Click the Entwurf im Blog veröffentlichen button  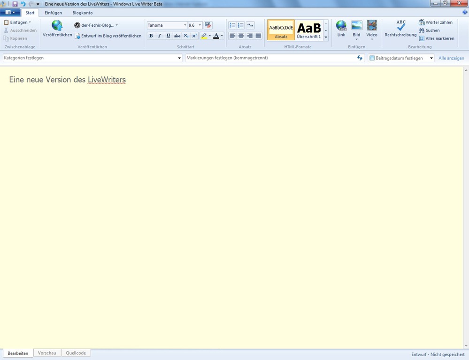pyautogui.click(x=108, y=36)
